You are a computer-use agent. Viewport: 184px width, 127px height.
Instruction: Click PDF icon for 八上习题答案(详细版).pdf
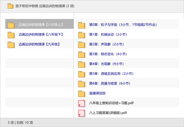click(x=82, y=113)
